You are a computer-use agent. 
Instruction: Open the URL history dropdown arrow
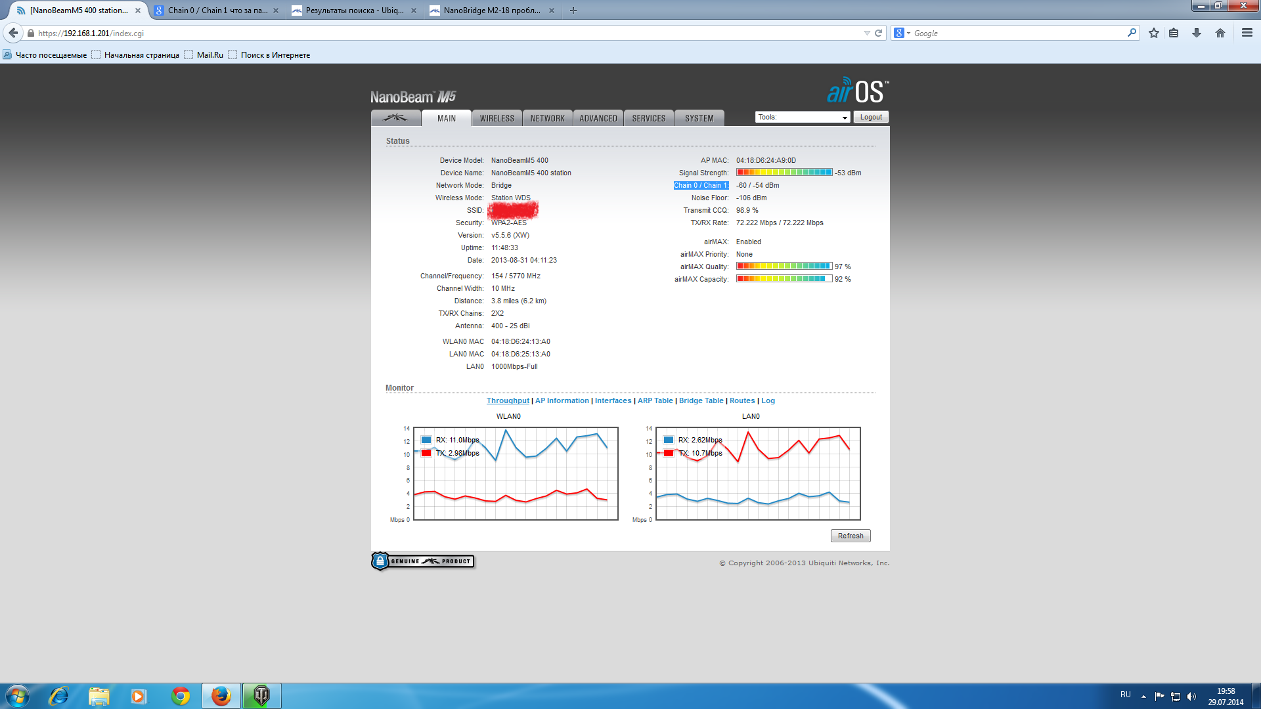[x=867, y=33]
